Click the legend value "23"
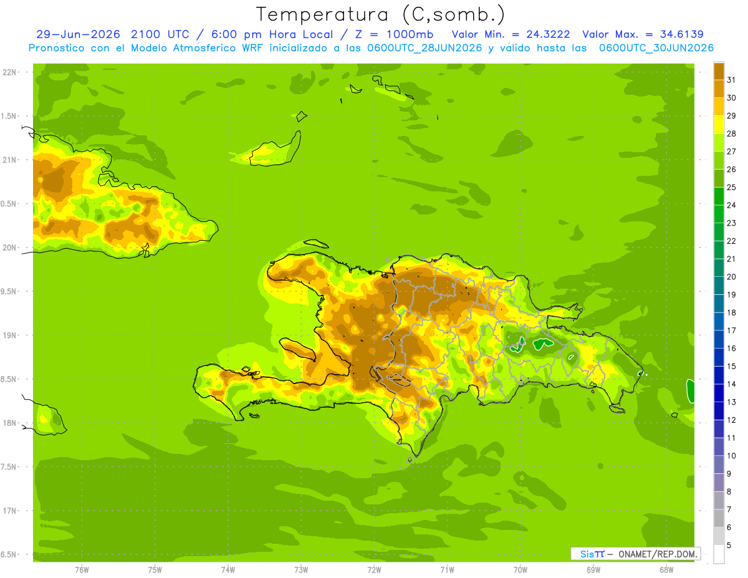 (x=731, y=223)
